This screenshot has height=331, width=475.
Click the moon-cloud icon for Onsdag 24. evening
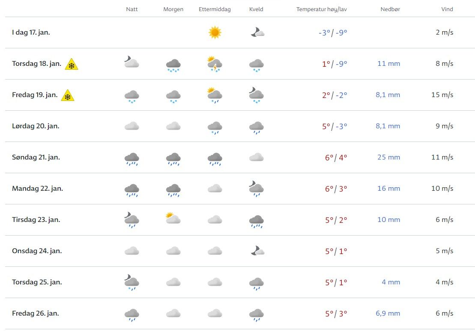[x=257, y=251]
